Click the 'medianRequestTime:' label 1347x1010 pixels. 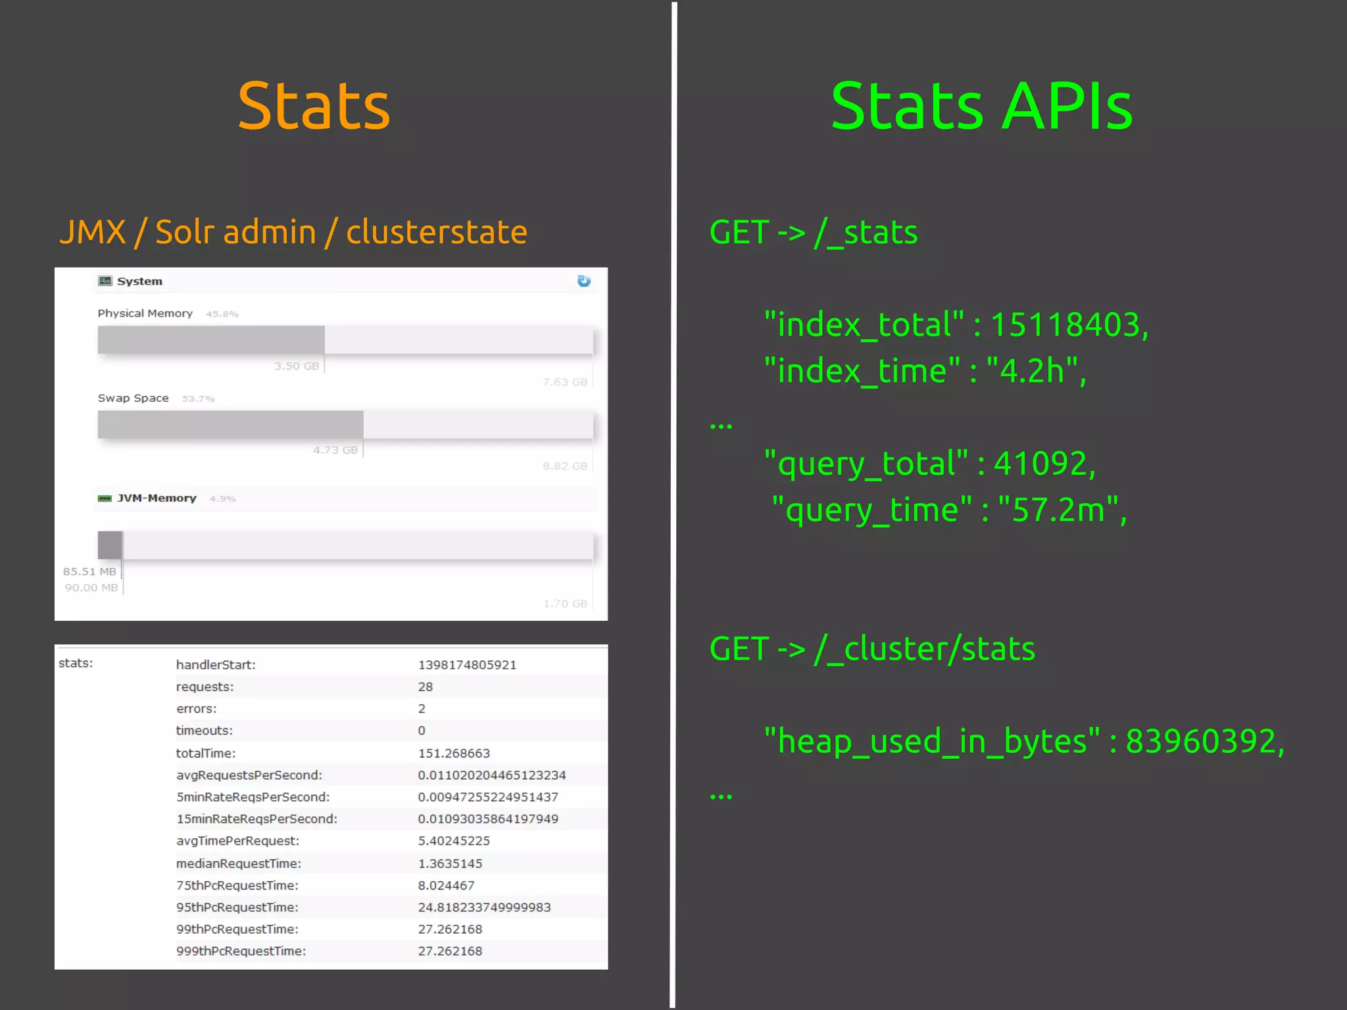(x=239, y=863)
